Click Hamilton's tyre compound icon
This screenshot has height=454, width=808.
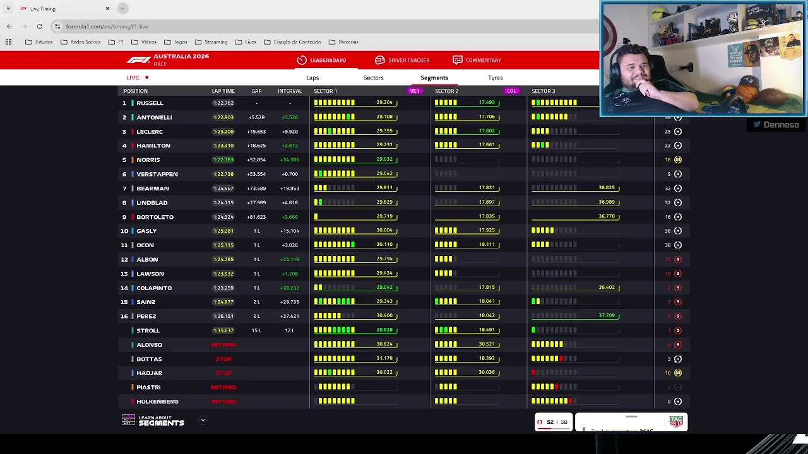pyautogui.click(x=677, y=146)
